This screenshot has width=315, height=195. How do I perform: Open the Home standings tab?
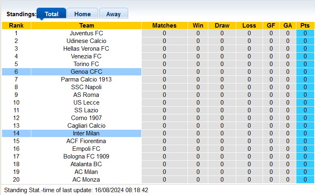click(x=82, y=14)
